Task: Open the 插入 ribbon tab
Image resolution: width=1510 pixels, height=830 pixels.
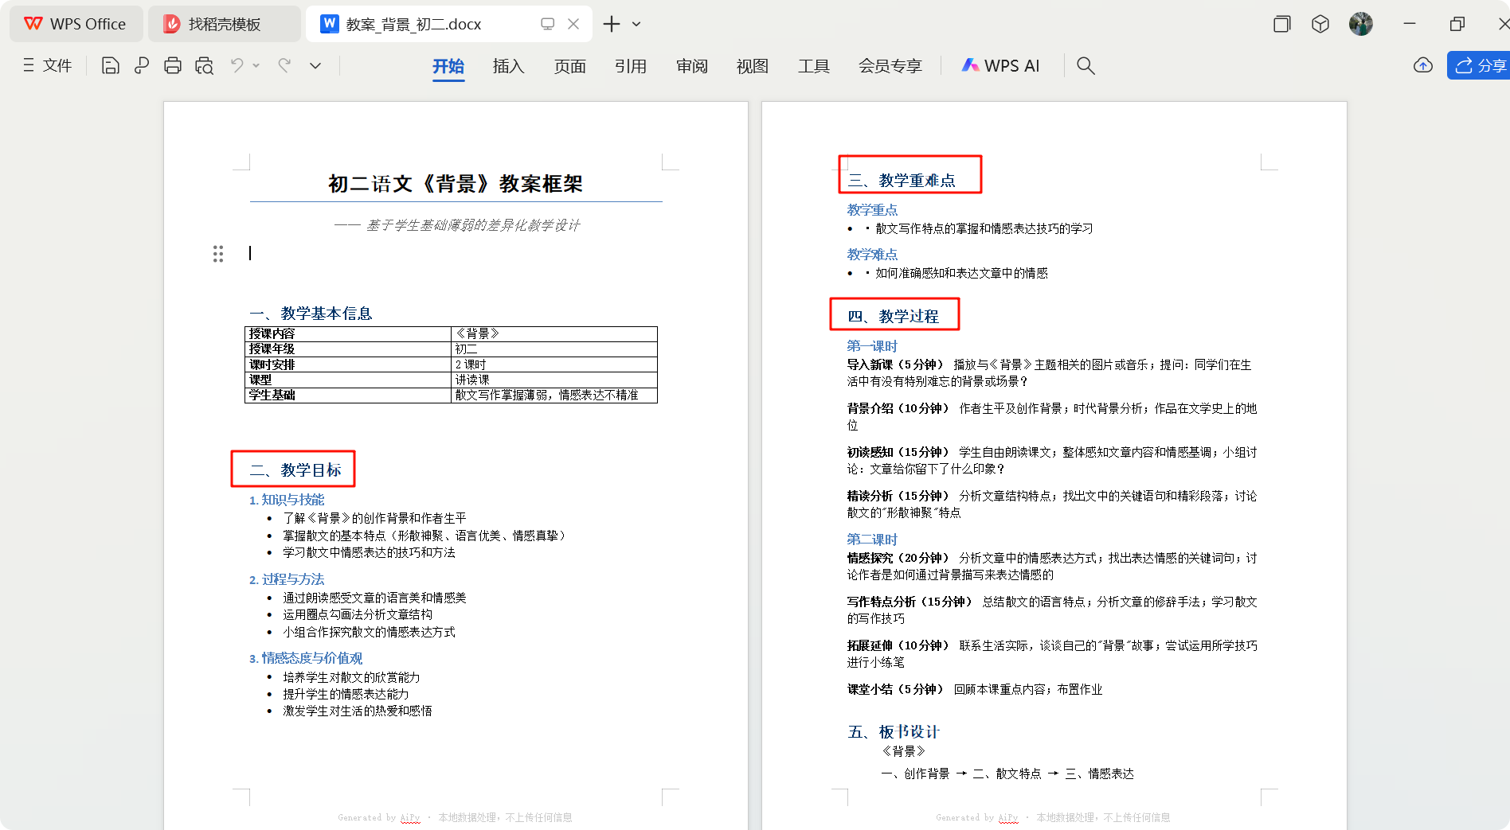Action: [x=509, y=66]
